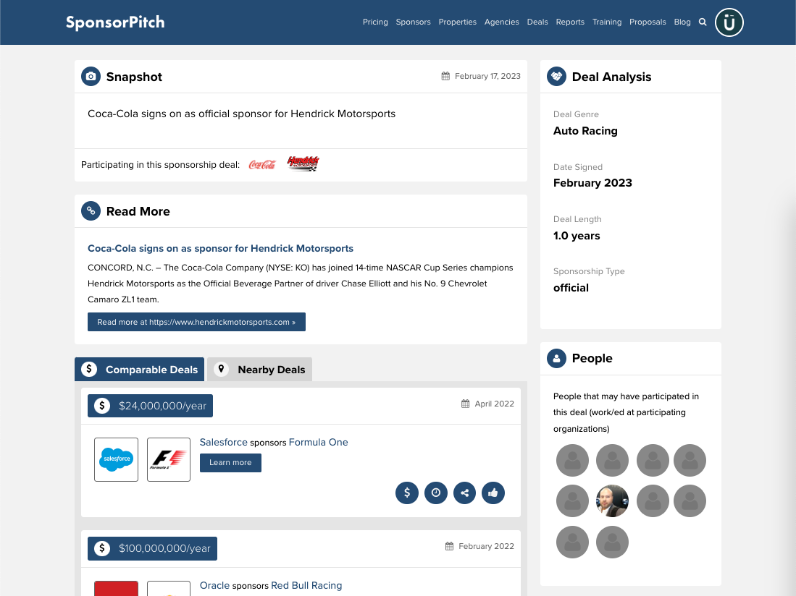Open the Training menu item
The height and width of the screenshot is (596, 796).
[607, 22]
